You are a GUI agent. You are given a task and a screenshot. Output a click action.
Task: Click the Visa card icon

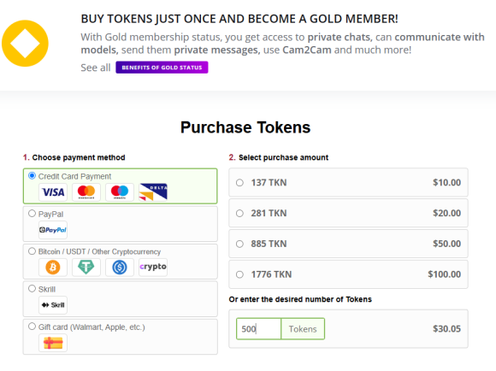[53, 192]
